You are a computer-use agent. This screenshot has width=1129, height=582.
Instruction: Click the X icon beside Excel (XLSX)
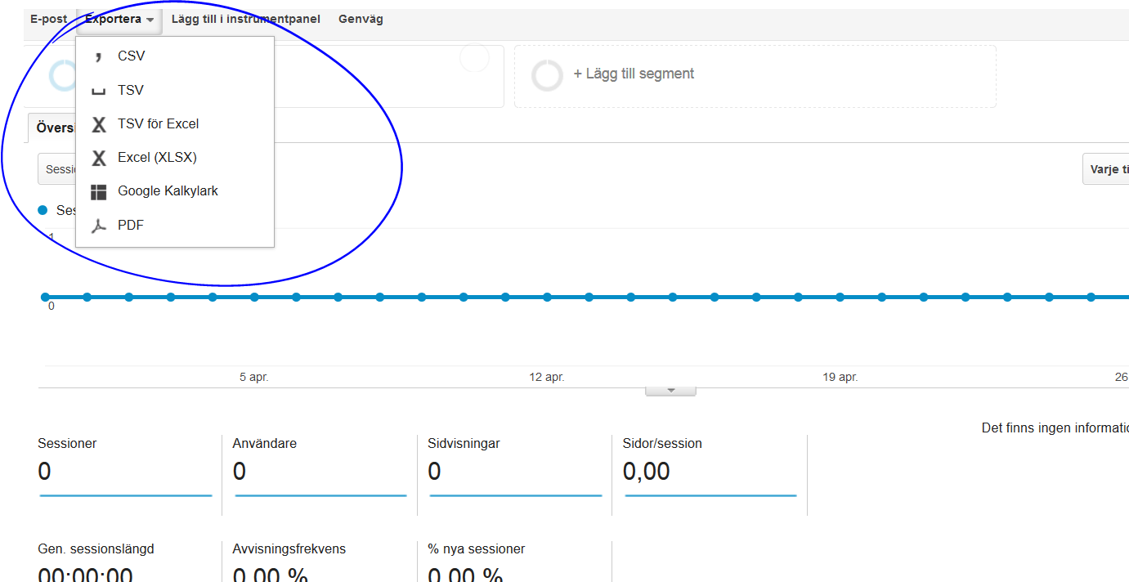pyautogui.click(x=99, y=158)
